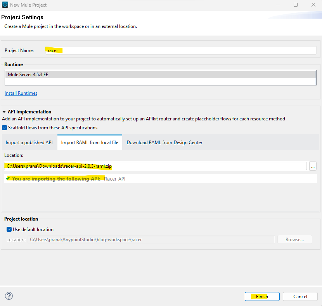Click the Anypoint Studio title bar icon

click(x=5, y=5)
